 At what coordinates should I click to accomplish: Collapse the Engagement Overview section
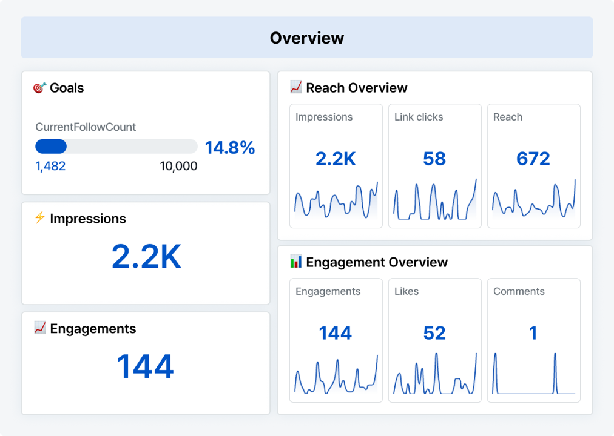[376, 262]
